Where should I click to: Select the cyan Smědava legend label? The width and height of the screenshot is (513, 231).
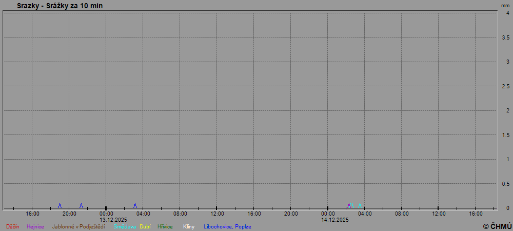(125, 226)
